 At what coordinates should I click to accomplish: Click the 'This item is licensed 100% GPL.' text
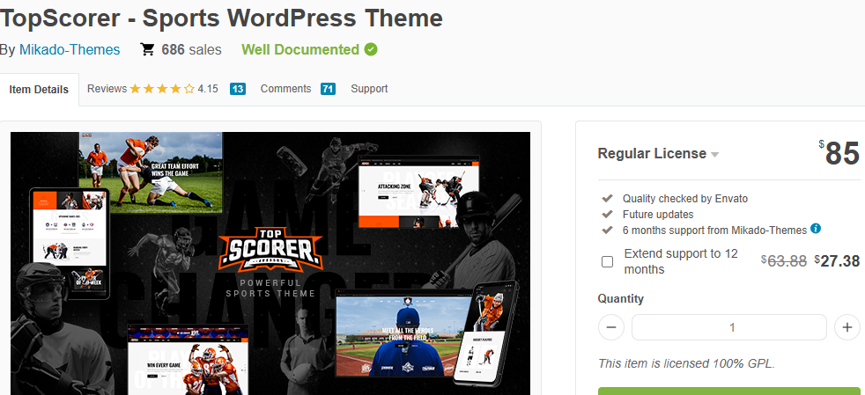click(687, 363)
